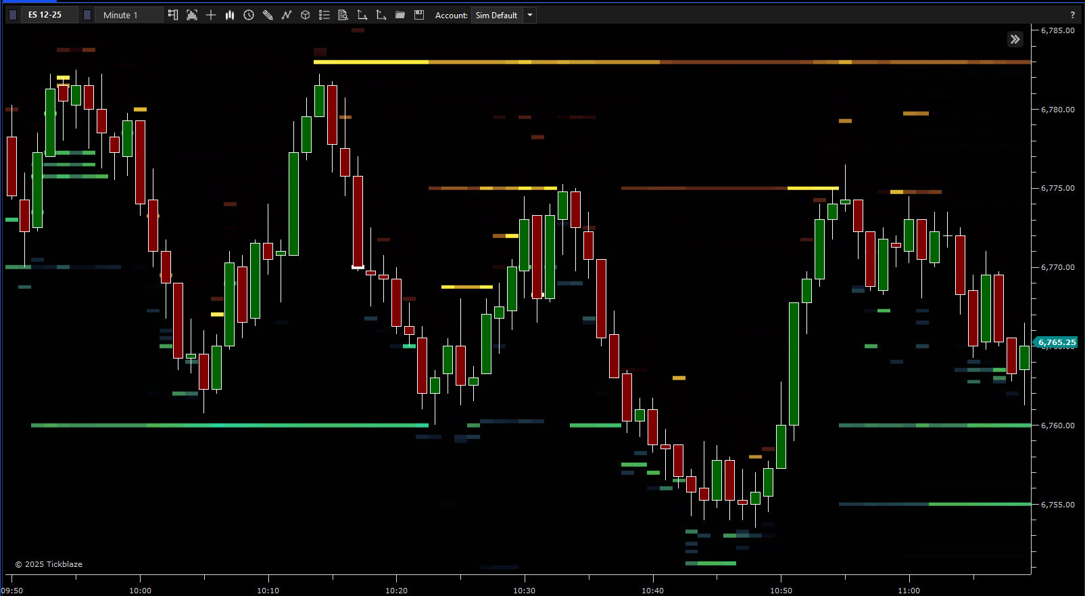Click the ES 12-25 instrument selector
Viewport: 1085px width, 596px height.
pyautogui.click(x=49, y=15)
